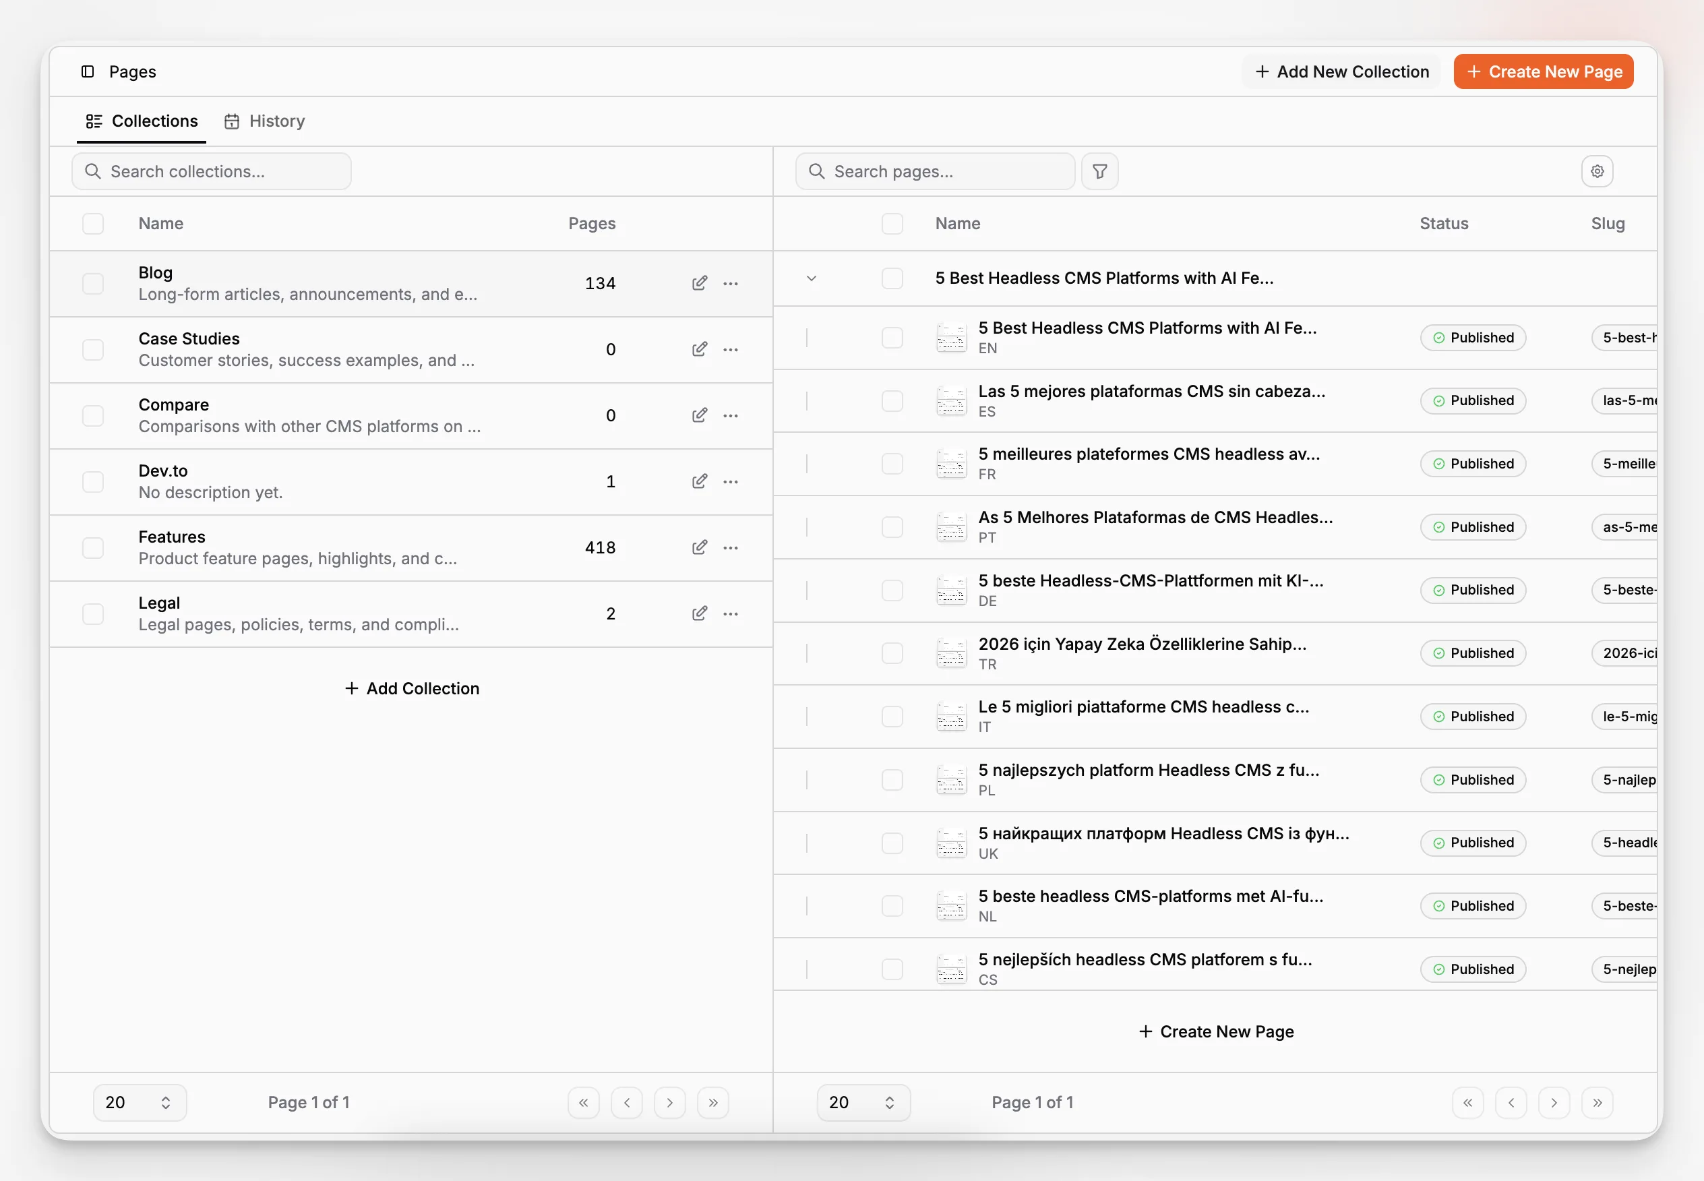
Task: Open pages table settings gear
Action: [1597, 172]
